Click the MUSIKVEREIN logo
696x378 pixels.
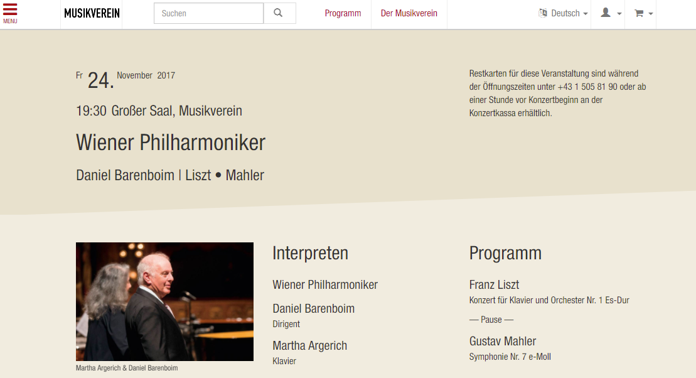[x=92, y=13]
